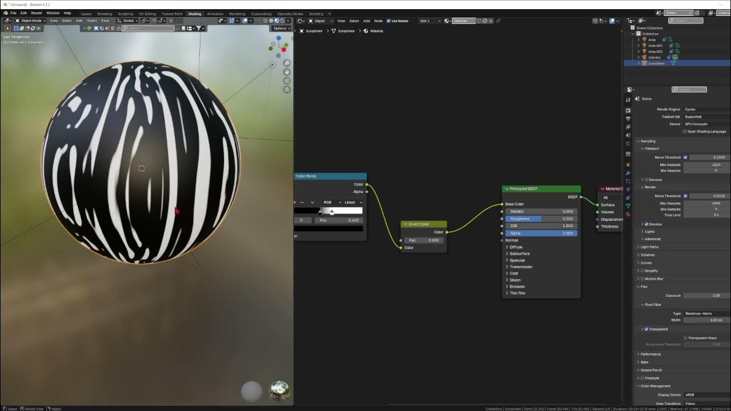Open the Tool properties tab icon
The width and height of the screenshot is (731, 411).
pyautogui.click(x=628, y=99)
